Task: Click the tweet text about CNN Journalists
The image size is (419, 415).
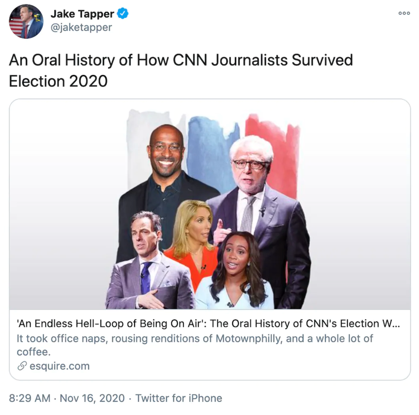Action: point(181,70)
